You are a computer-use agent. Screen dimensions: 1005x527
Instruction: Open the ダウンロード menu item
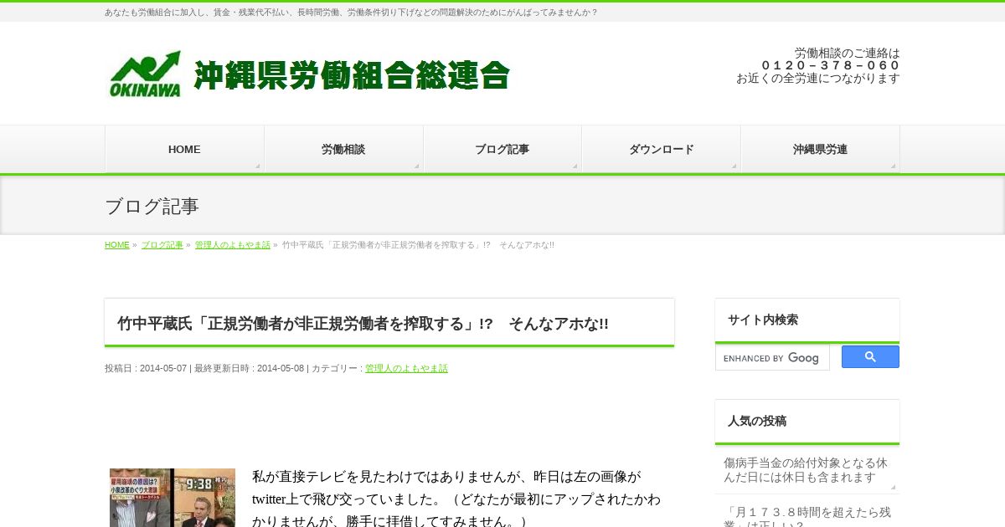tap(662, 150)
